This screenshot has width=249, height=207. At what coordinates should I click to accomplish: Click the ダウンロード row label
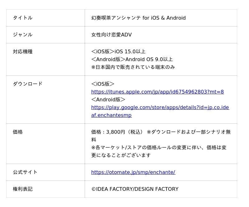28,84
